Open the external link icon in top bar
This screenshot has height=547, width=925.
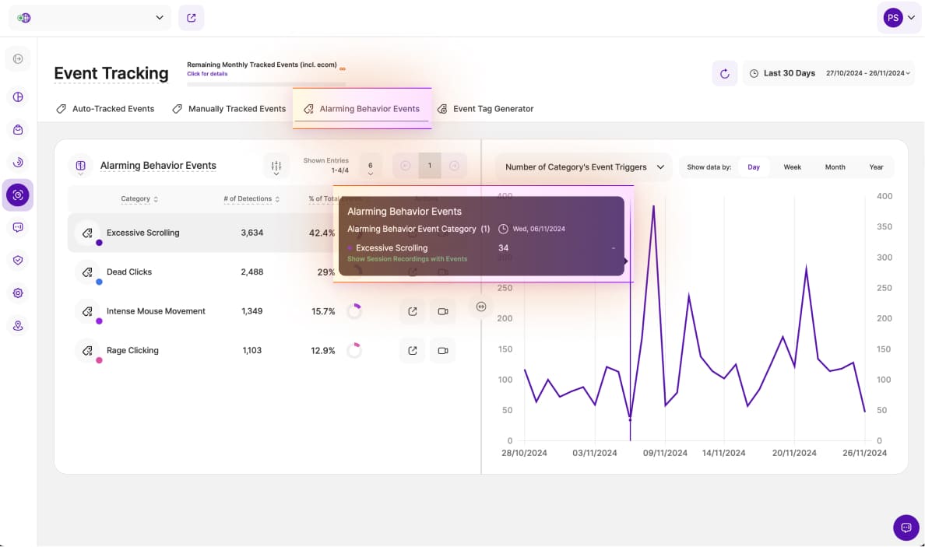192,18
